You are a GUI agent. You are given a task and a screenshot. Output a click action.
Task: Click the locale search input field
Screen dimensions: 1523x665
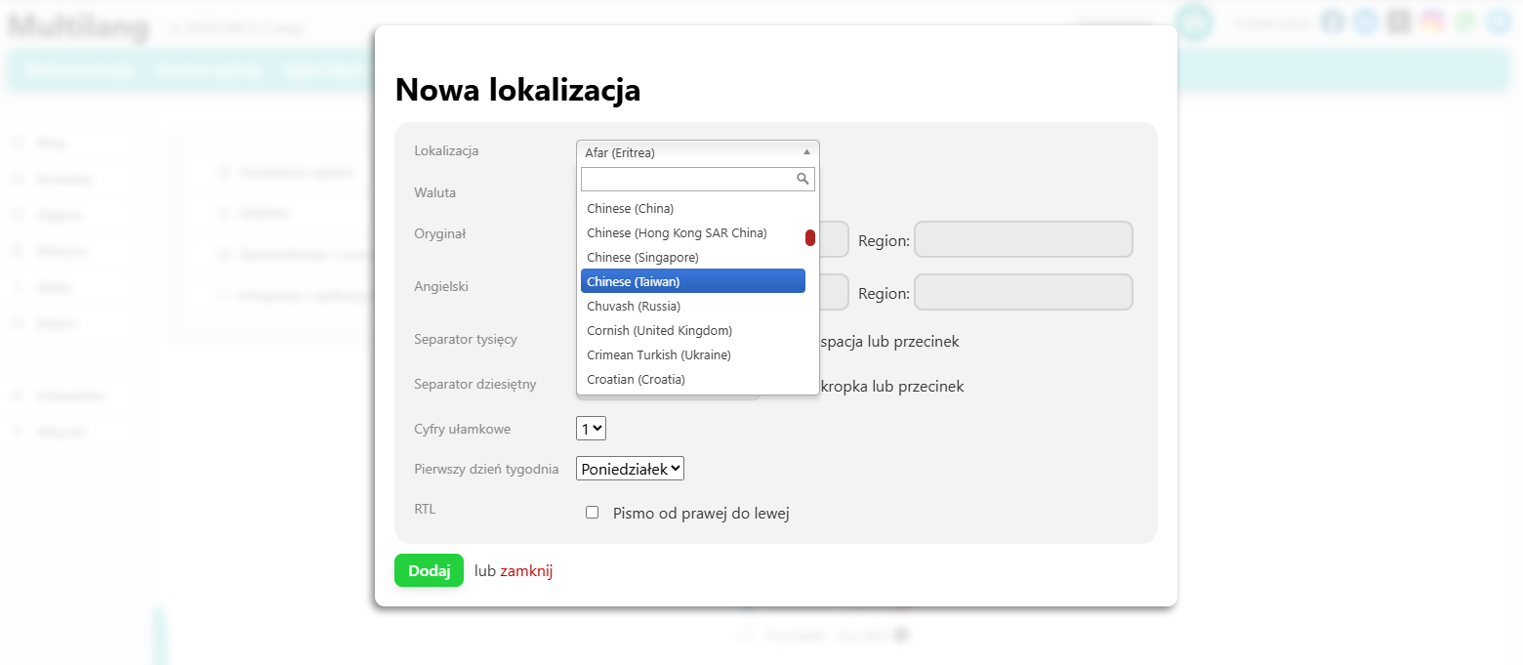tap(688, 179)
